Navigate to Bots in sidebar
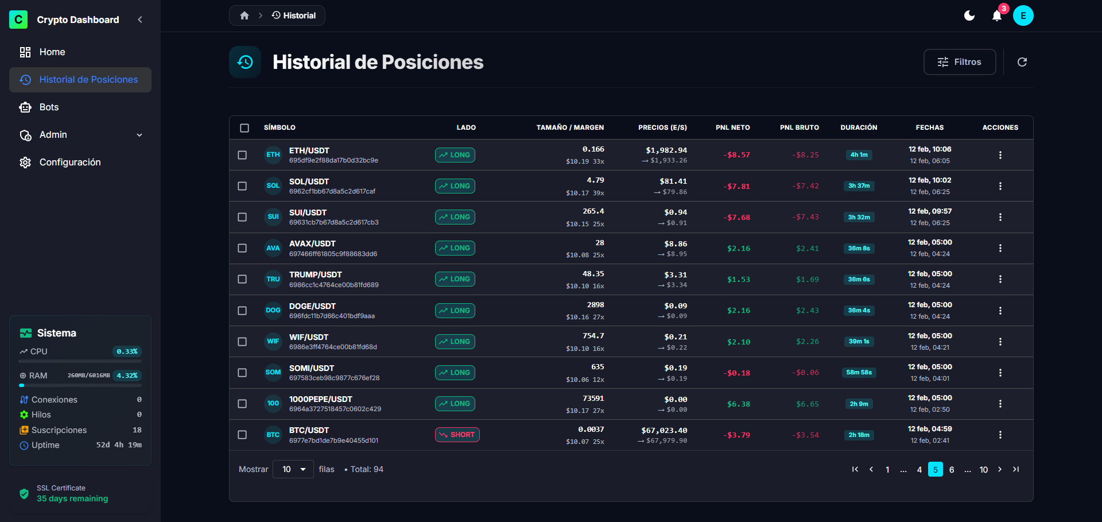This screenshot has width=1102, height=522. (49, 107)
